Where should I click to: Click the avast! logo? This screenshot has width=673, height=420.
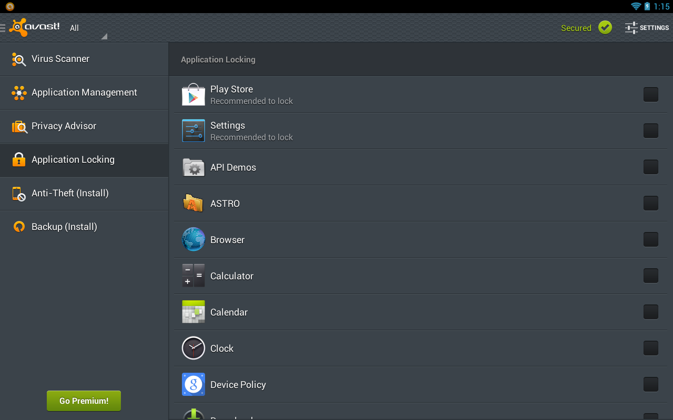pyautogui.click(x=34, y=27)
